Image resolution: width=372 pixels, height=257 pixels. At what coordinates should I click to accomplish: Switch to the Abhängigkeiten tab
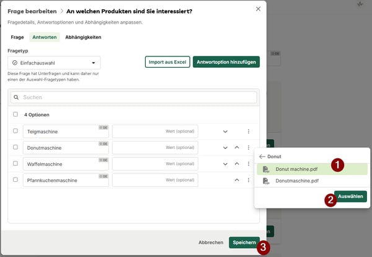(83, 37)
